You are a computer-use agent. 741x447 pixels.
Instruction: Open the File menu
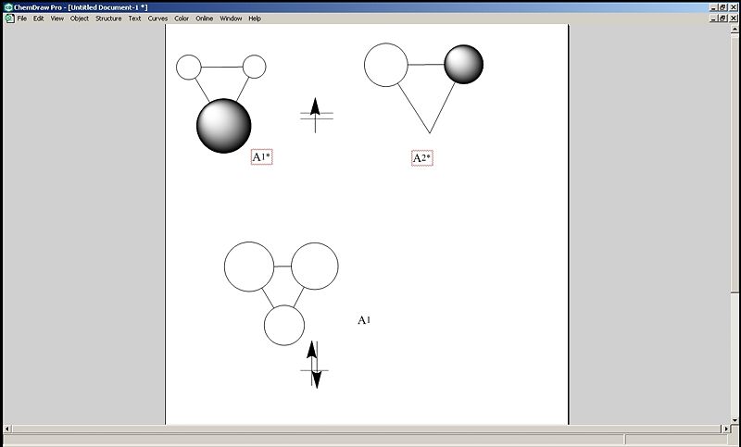[21, 19]
